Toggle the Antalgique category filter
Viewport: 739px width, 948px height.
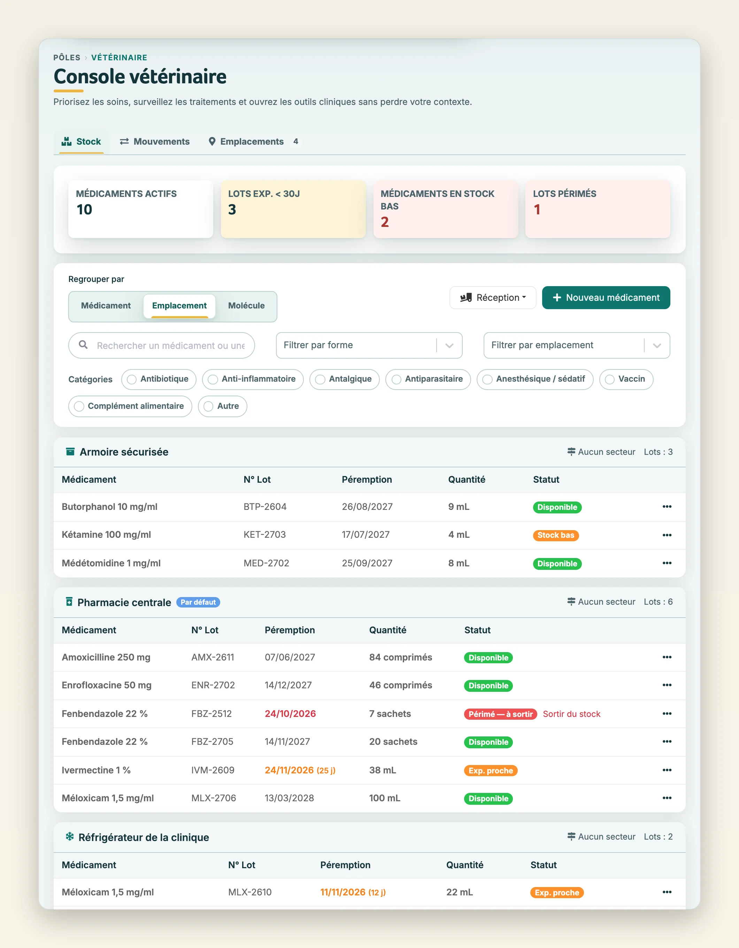pyautogui.click(x=345, y=379)
